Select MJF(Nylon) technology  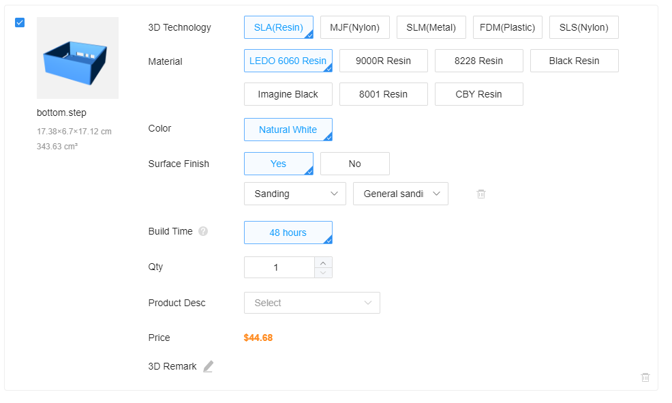click(355, 27)
